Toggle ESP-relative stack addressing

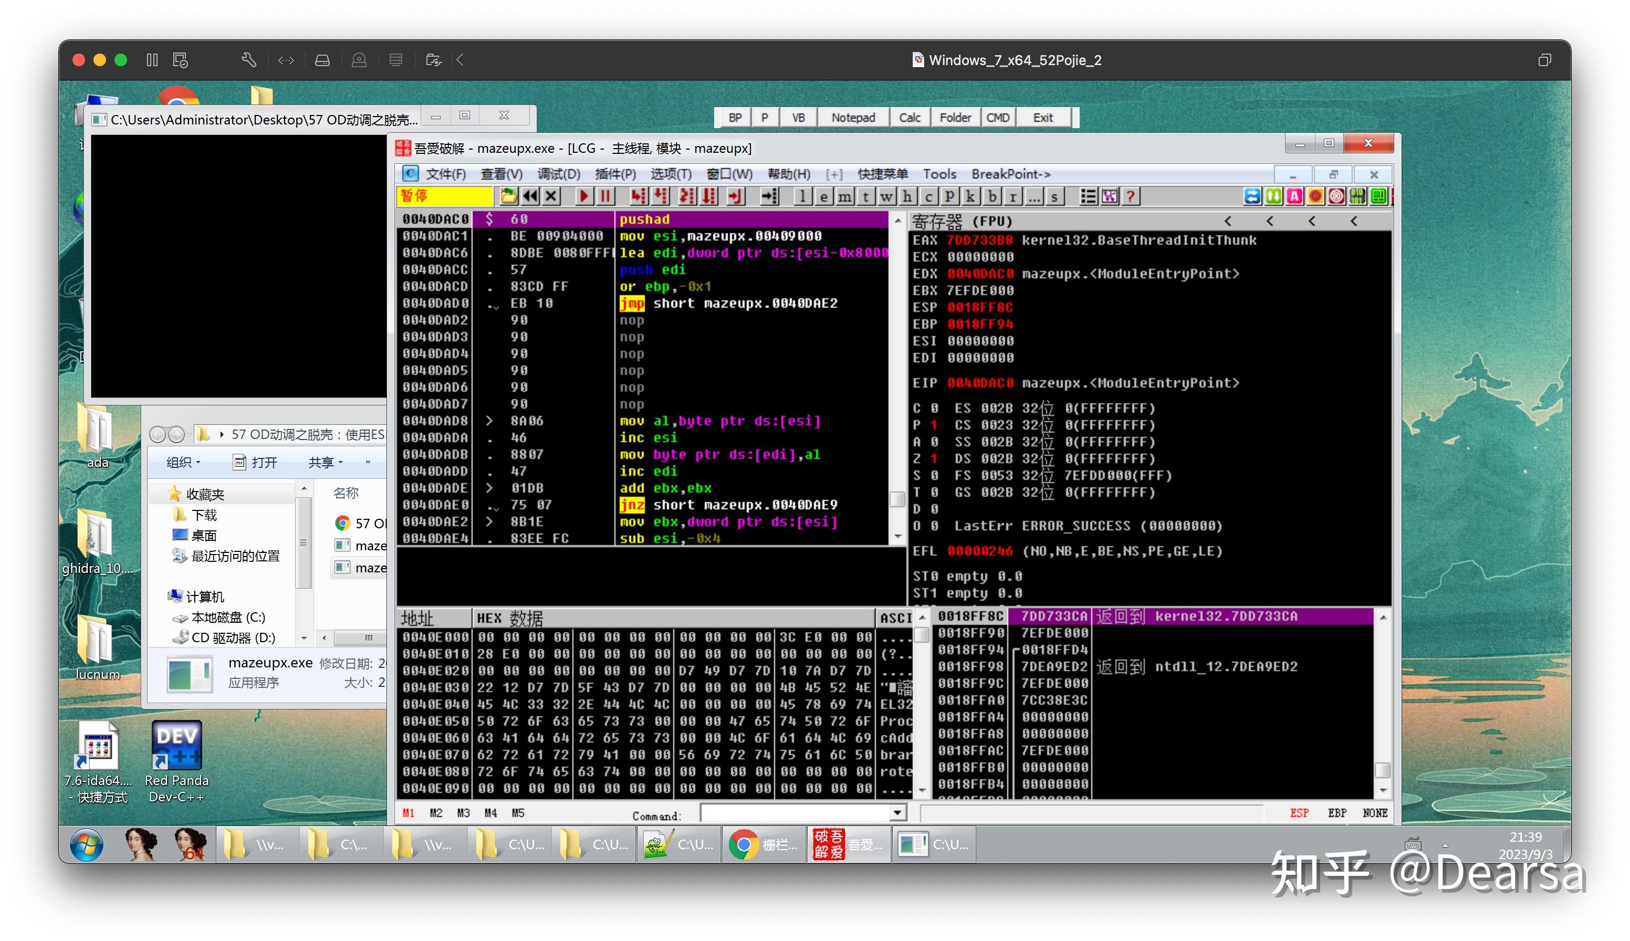click(x=1299, y=813)
